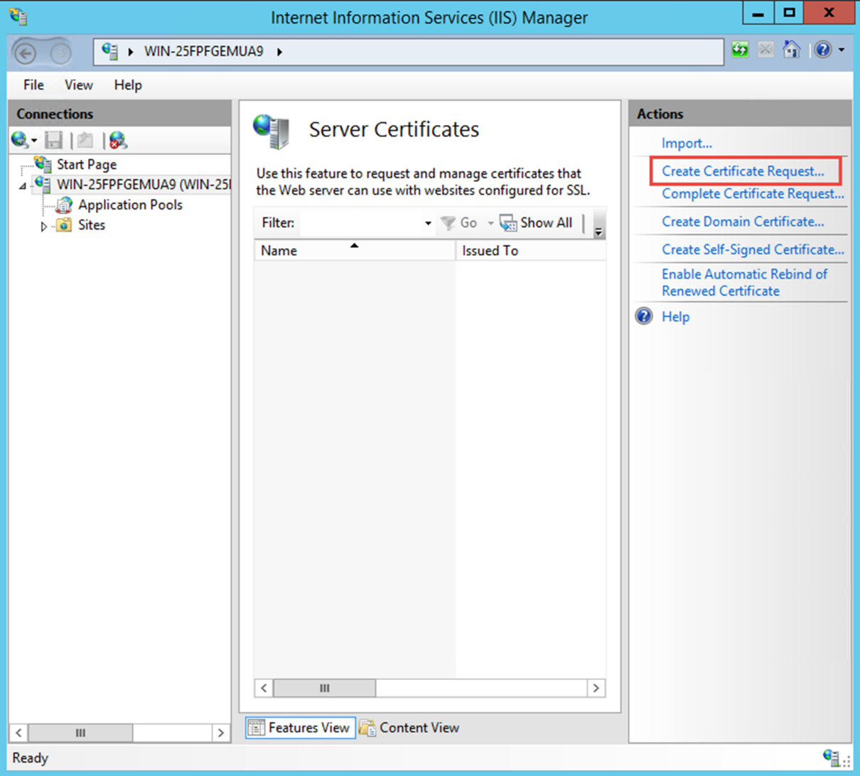Click the Delete Connection icon in the Connections toolbar
The height and width of the screenshot is (776, 860).
[x=118, y=140]
